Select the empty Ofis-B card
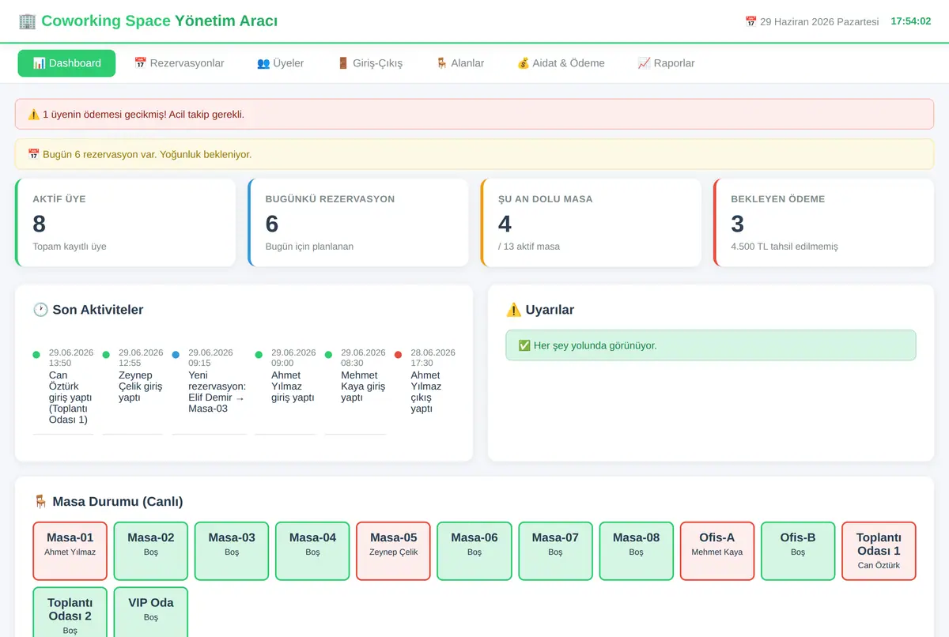Viewport: 949px width, 637px height. point(798,551)
